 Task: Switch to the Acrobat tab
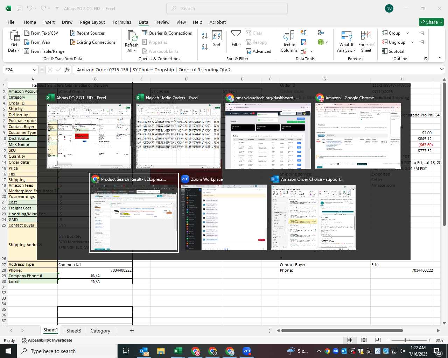[x=218, y=22]
